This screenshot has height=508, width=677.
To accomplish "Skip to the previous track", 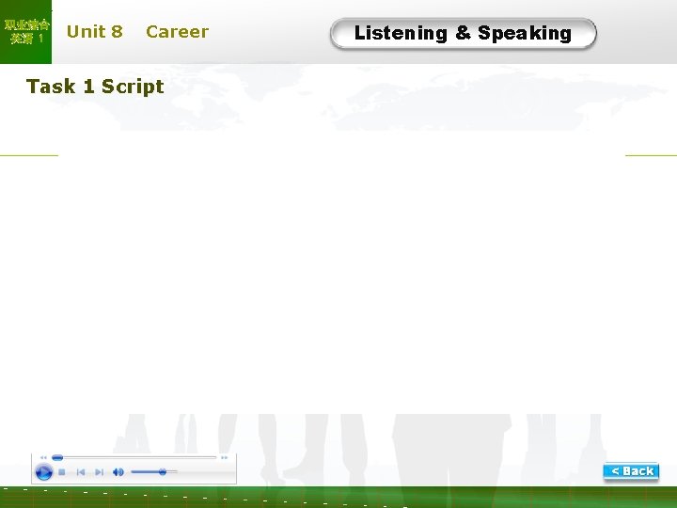I will pos(80,472).
